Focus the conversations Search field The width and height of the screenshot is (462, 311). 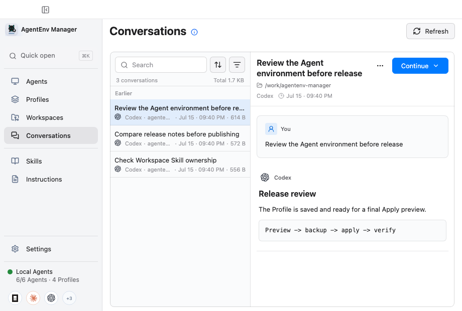161,65
